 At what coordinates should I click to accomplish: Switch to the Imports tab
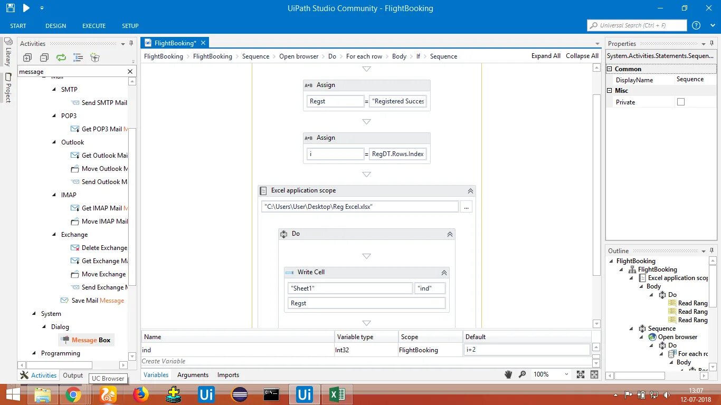pyautogui.click(x=228, y=375)
